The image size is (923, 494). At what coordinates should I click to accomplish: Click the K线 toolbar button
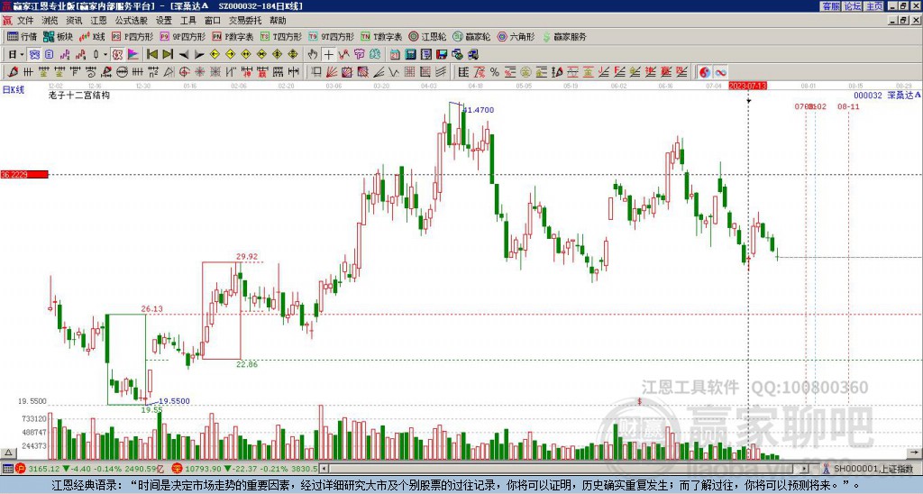coord(91,36)
